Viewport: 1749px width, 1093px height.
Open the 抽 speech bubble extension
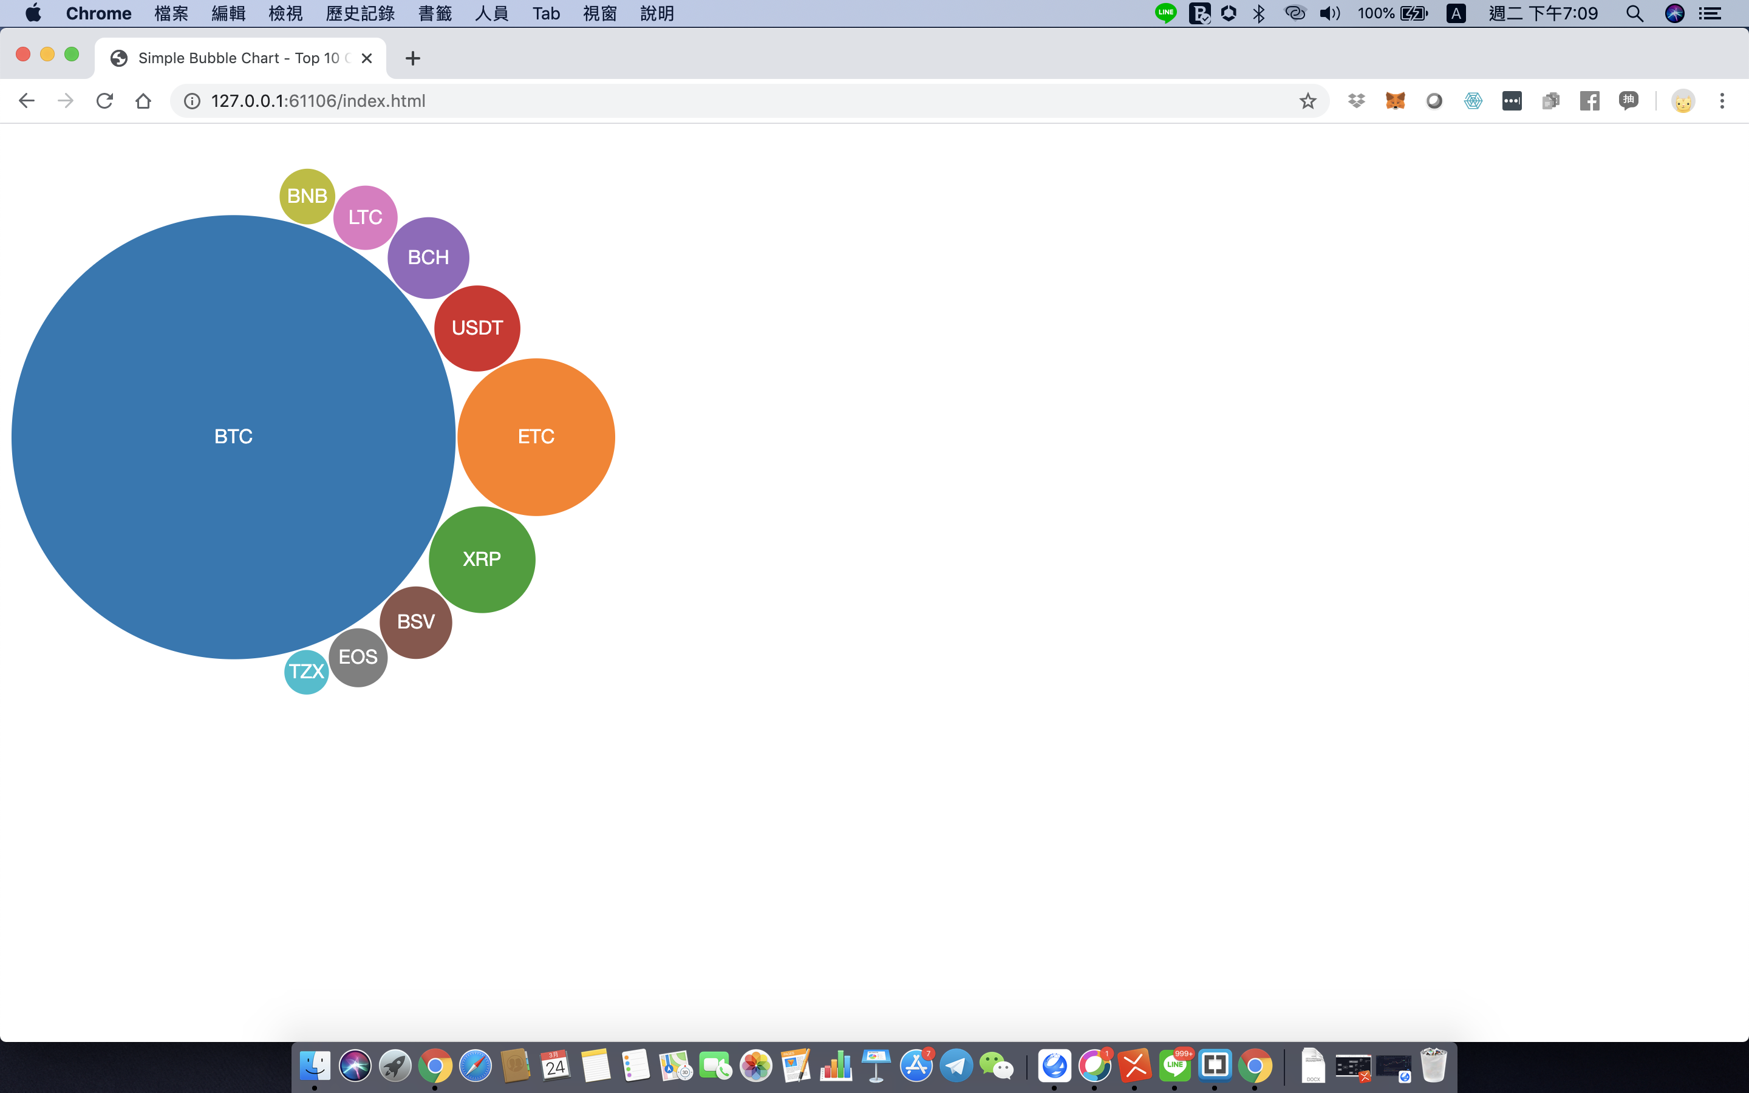tap(1628, 100)
